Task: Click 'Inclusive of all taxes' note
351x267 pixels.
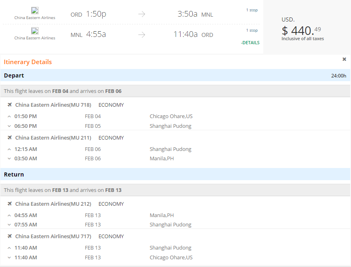Action: click(x=303, y=39)
